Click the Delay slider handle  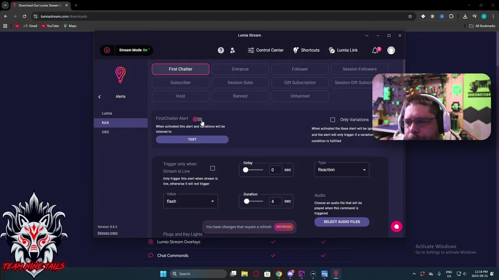pos(246,170)
